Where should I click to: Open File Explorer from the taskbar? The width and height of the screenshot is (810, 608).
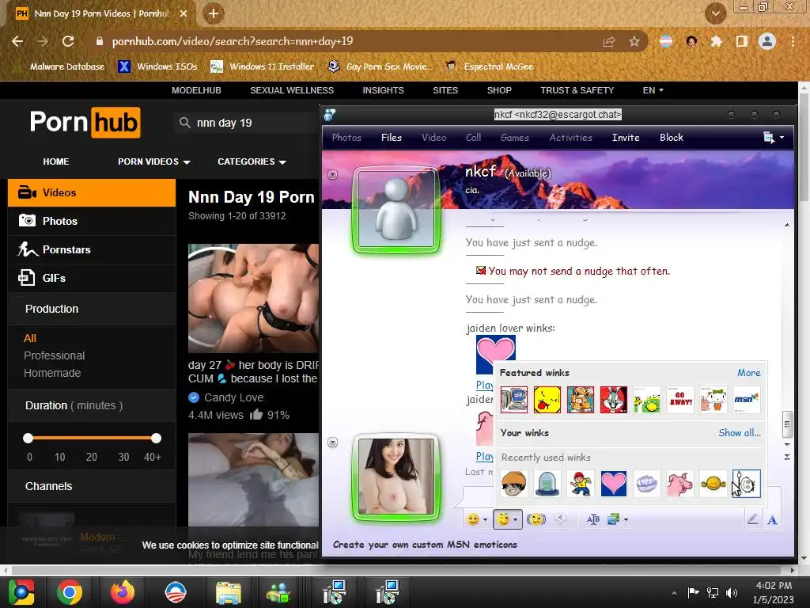229,592
